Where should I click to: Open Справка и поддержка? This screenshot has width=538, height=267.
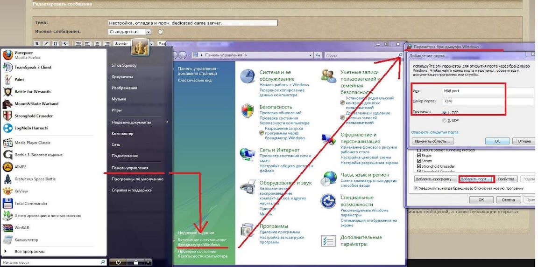[131, 190]
